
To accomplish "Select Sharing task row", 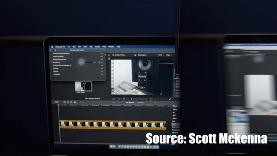I will [78, 68].
